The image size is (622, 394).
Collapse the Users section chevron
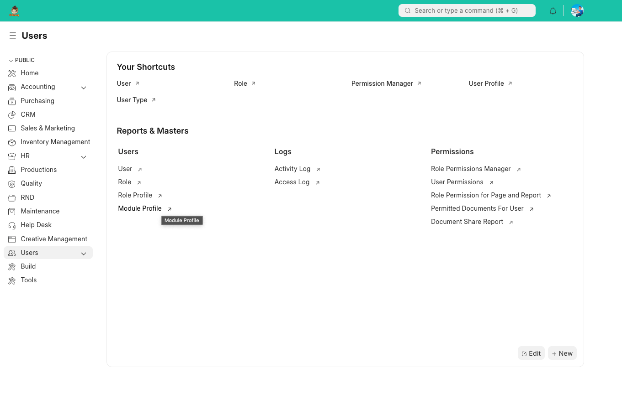tap(84, 253)
